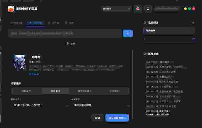The width and height of the screenshot is (202, 128).
Task: Click the tomato app logo
Action: (11, 9)
